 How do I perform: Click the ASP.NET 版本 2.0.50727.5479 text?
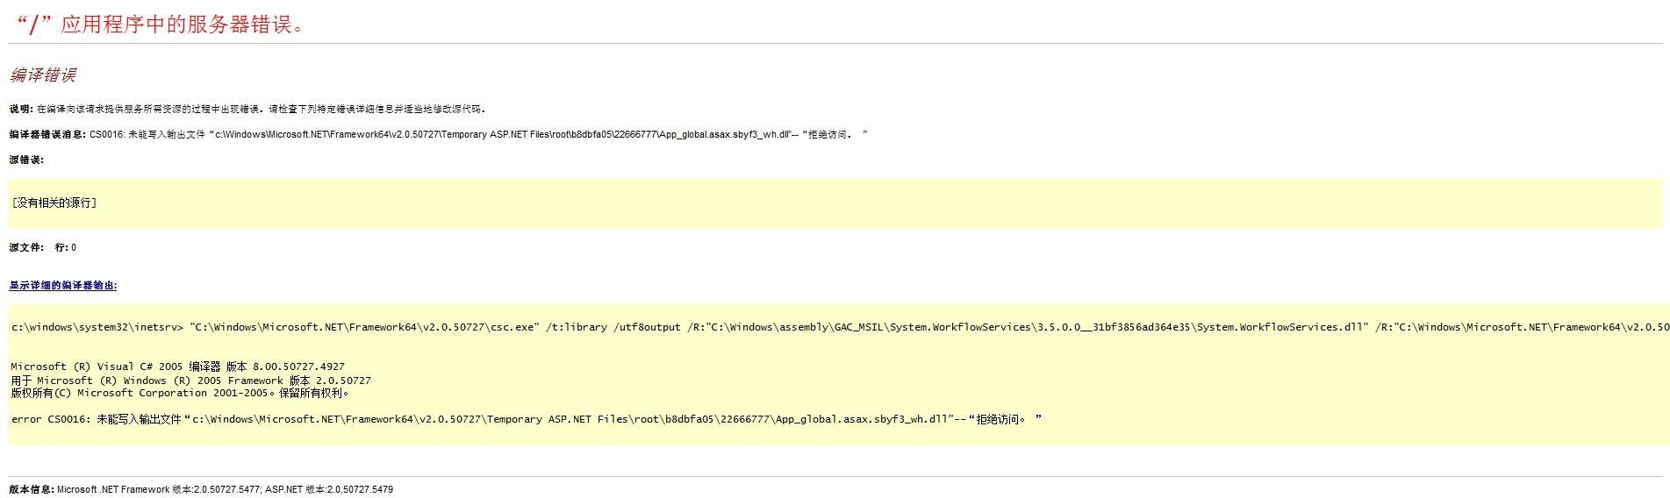(329, 490)
